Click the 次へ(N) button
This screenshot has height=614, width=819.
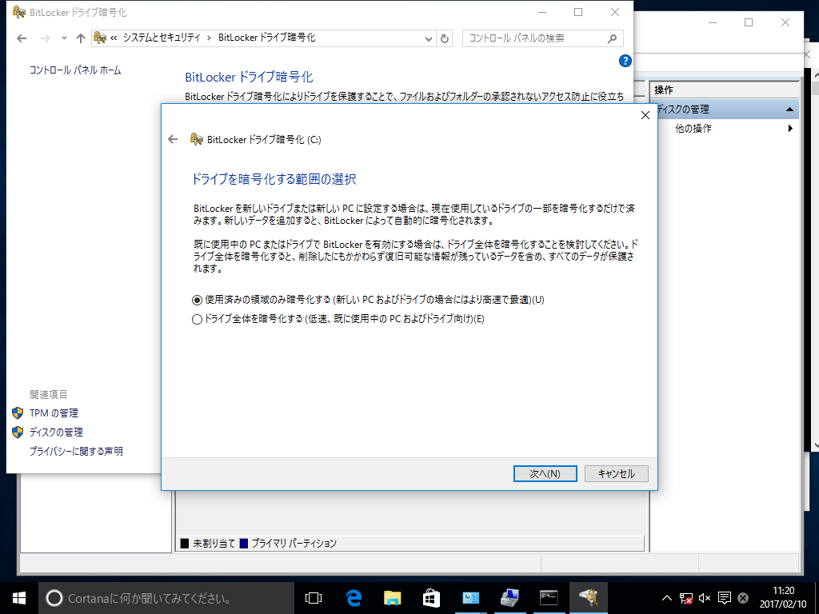545,473
